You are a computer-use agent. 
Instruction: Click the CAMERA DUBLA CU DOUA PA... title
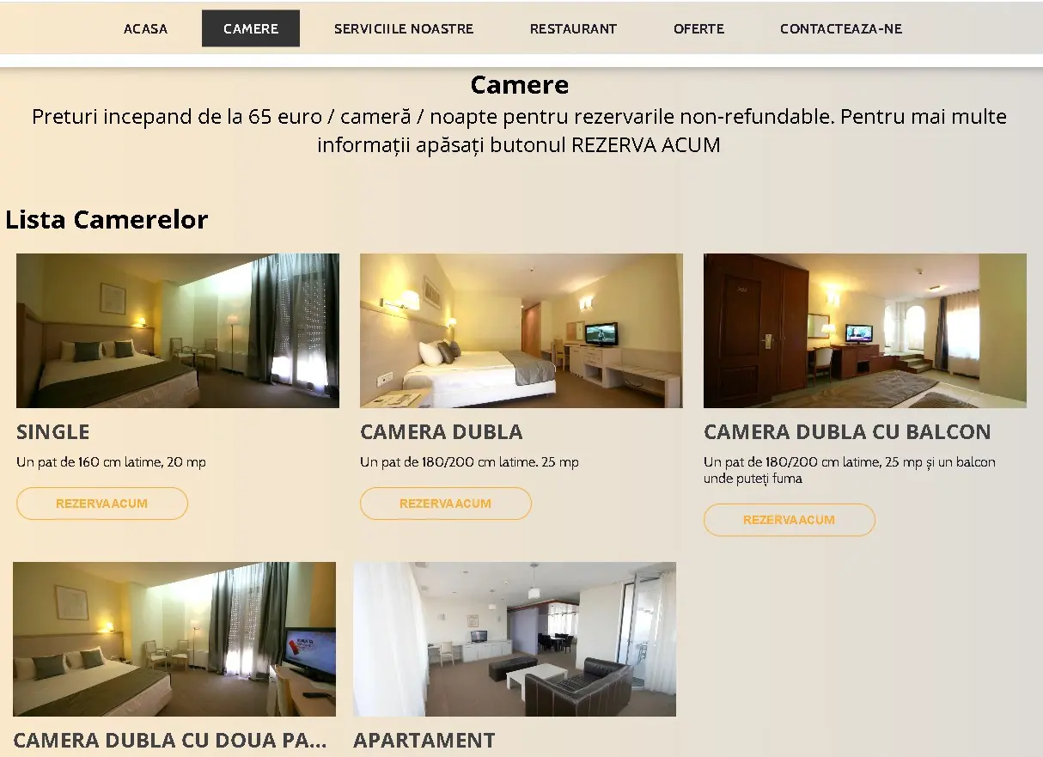pyautogui.click(x=170, y=740)
